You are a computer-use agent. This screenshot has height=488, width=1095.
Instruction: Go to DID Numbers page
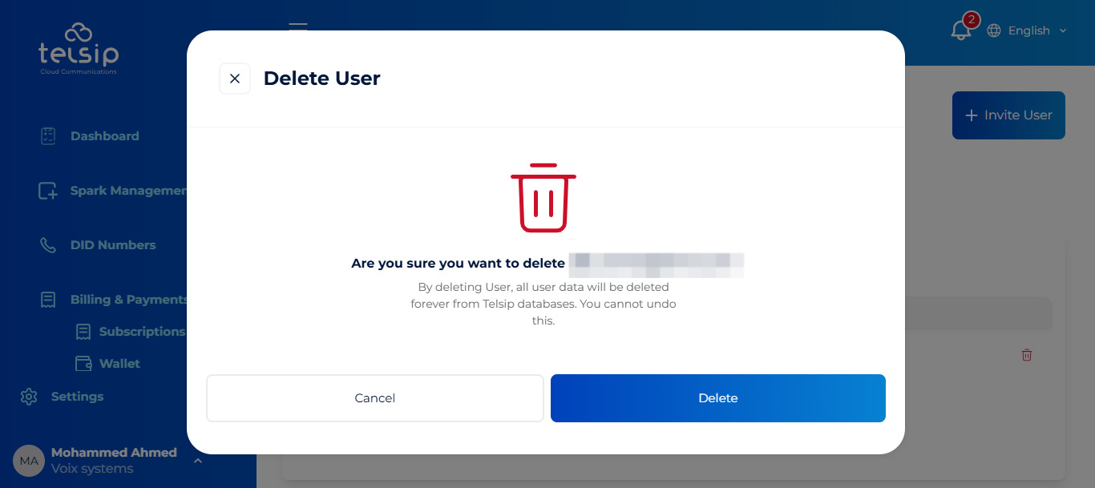pyautogui.click(x=113, y=245)
